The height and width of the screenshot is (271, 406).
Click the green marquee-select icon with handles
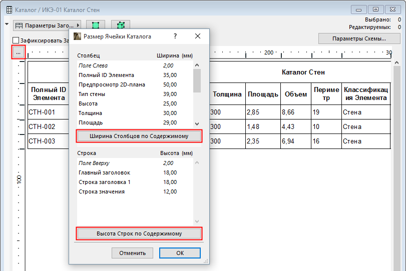pos(121,25)
